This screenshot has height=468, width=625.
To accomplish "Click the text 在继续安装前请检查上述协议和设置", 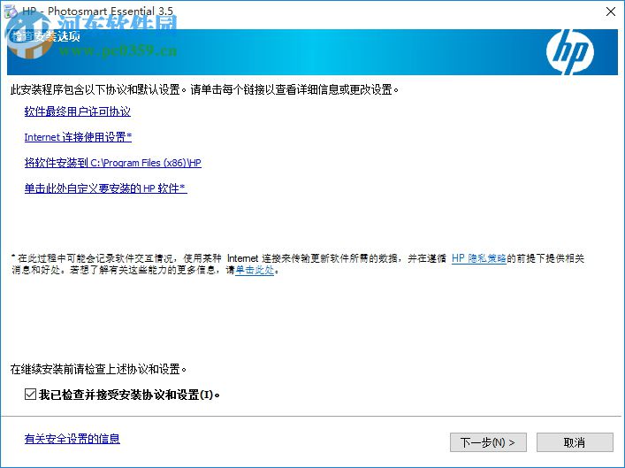I will [x=98, y=369].
